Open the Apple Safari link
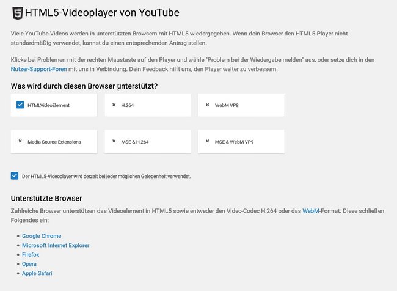The width and height of the screenshot is (397, 291). [x=37, y=273]
